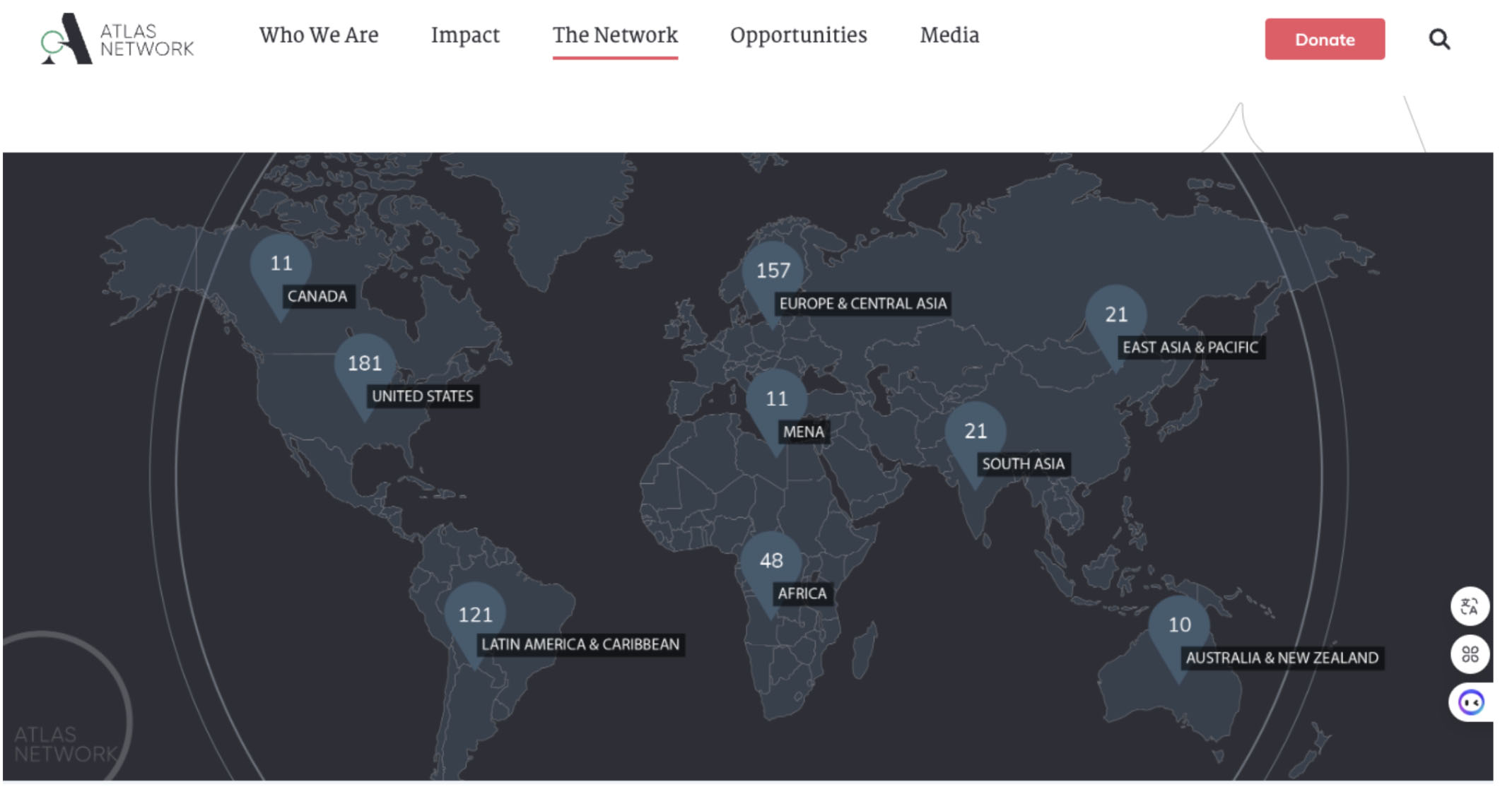This screenshot has height=787, width=1500.
Task: Open the four-squares apps floating icon
Action: pyautogui.click(x=1470, y=654)
